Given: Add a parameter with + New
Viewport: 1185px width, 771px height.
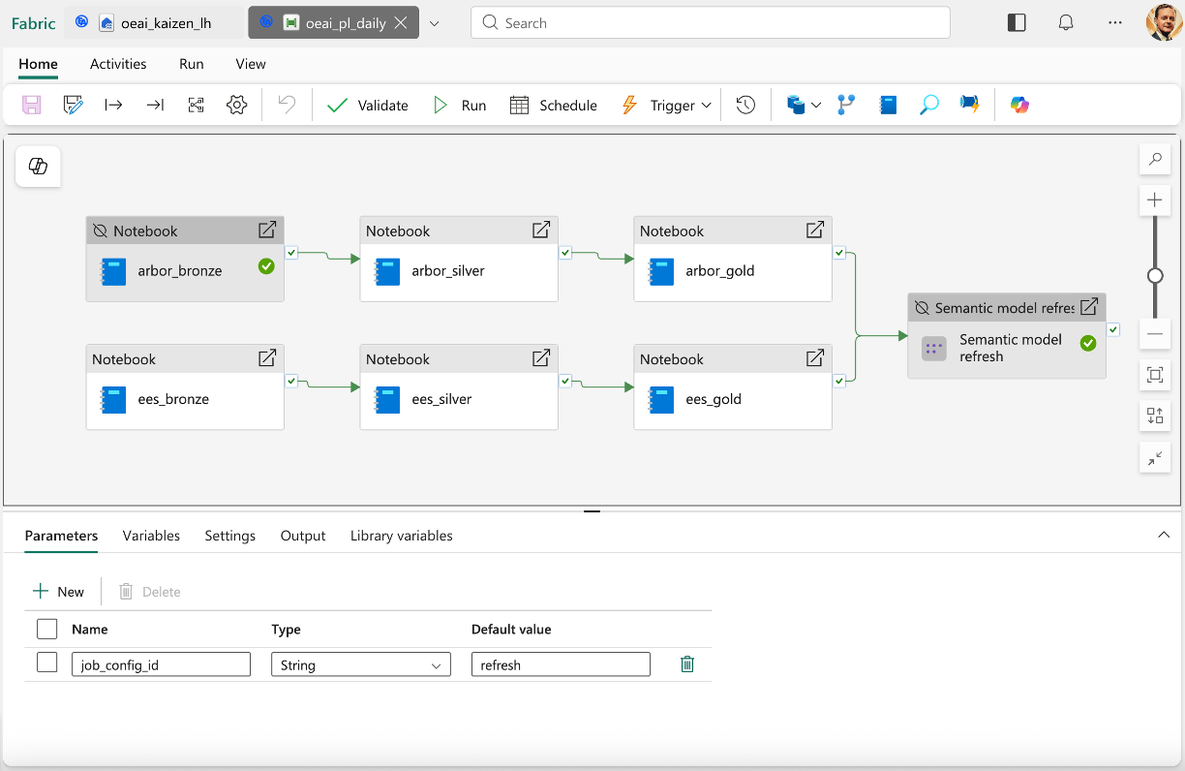Looking at the screenshot, I should point(60,591).
